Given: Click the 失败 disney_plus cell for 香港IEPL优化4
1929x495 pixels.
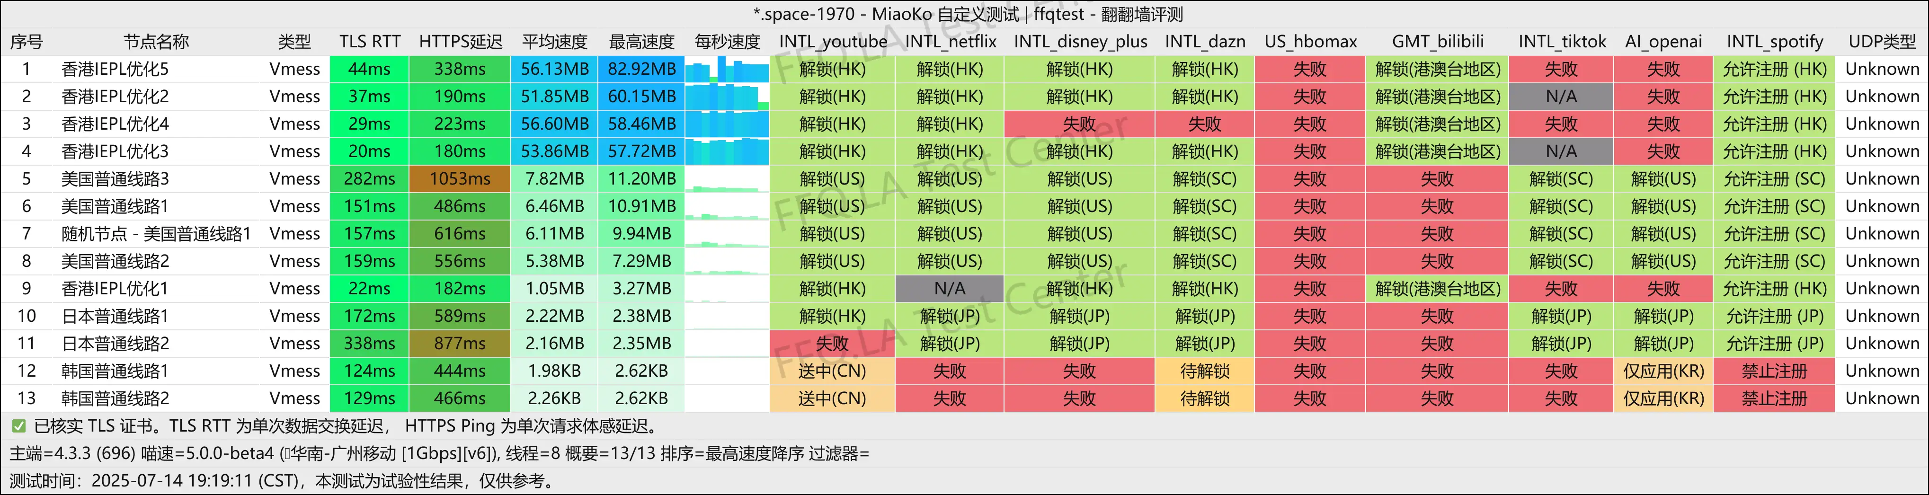Looking at the screenshot, I should tap(1079, 124).
